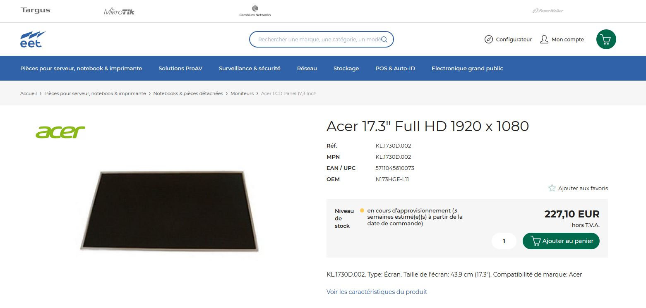Click the Configurateur link text
The height and width of the screenshot is (308, 646).
point(514,40)
